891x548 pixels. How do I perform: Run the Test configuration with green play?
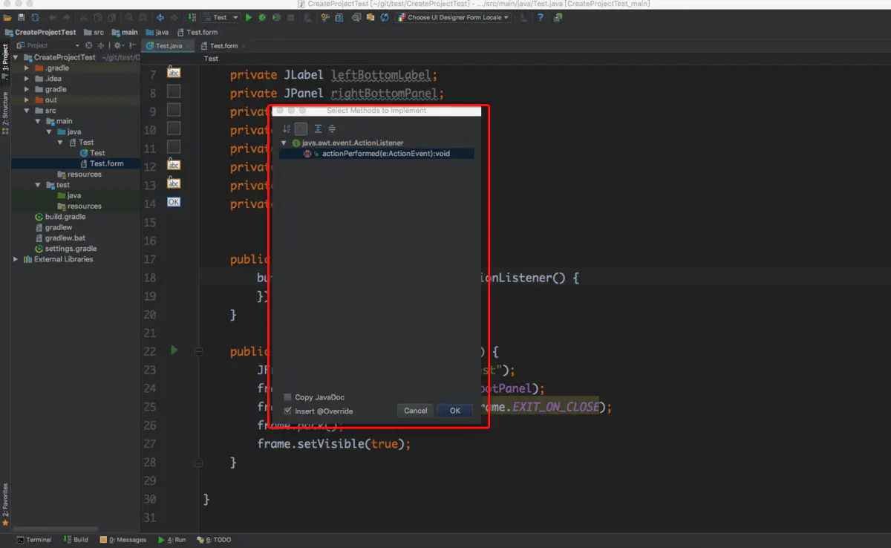coord(249,17)
